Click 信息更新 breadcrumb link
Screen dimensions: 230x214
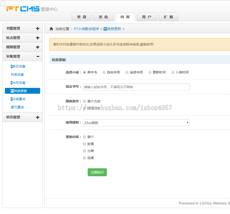[112, 29]
